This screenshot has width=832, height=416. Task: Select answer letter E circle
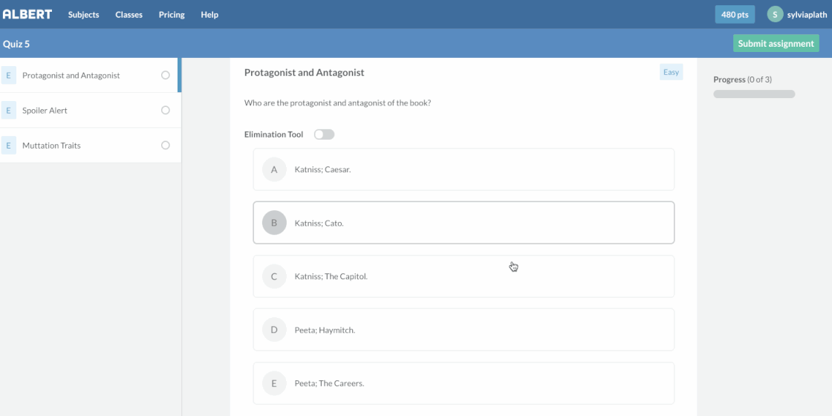pos(274,383)
